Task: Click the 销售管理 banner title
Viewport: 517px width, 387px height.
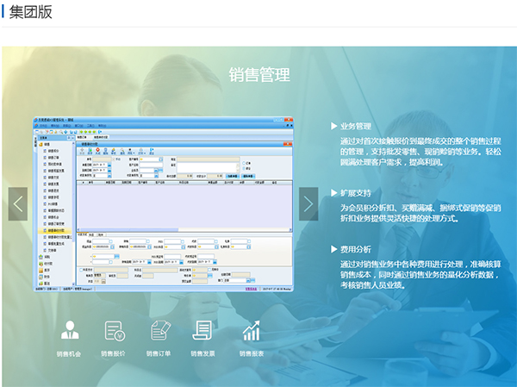Action: pyautogui.click(x=259, y=73)
